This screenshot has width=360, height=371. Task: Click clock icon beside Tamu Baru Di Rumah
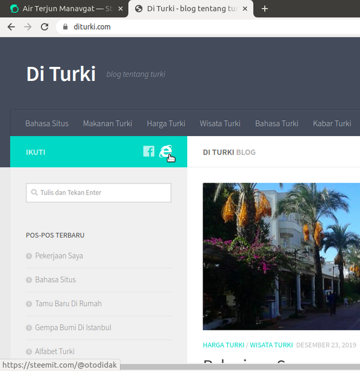(x=29, y=304)
